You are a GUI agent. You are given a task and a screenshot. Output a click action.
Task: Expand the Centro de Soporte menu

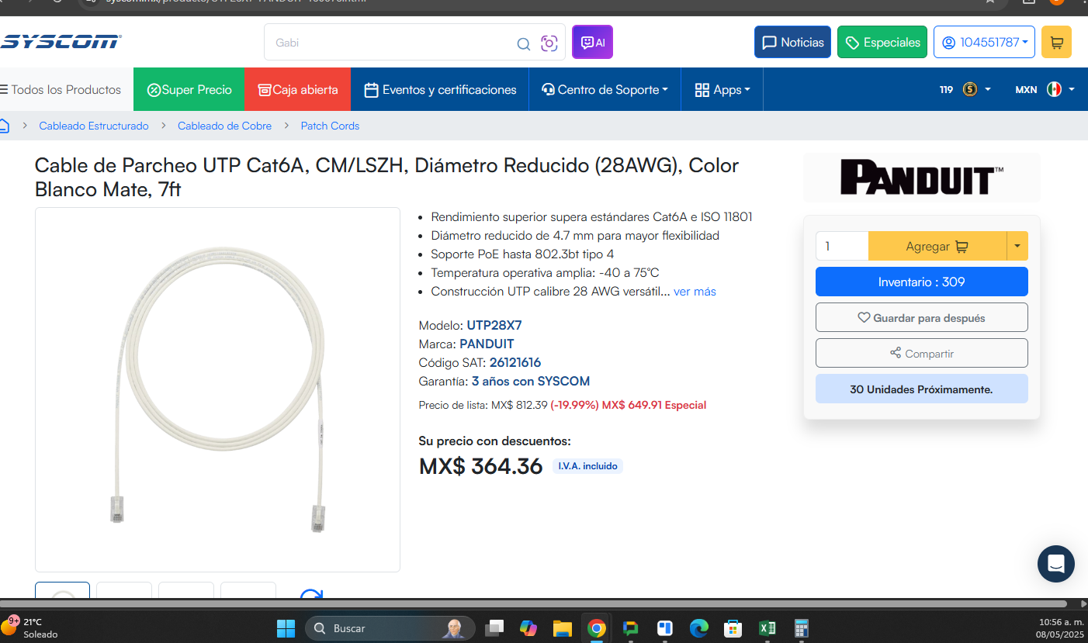click(x=605, y=90)
